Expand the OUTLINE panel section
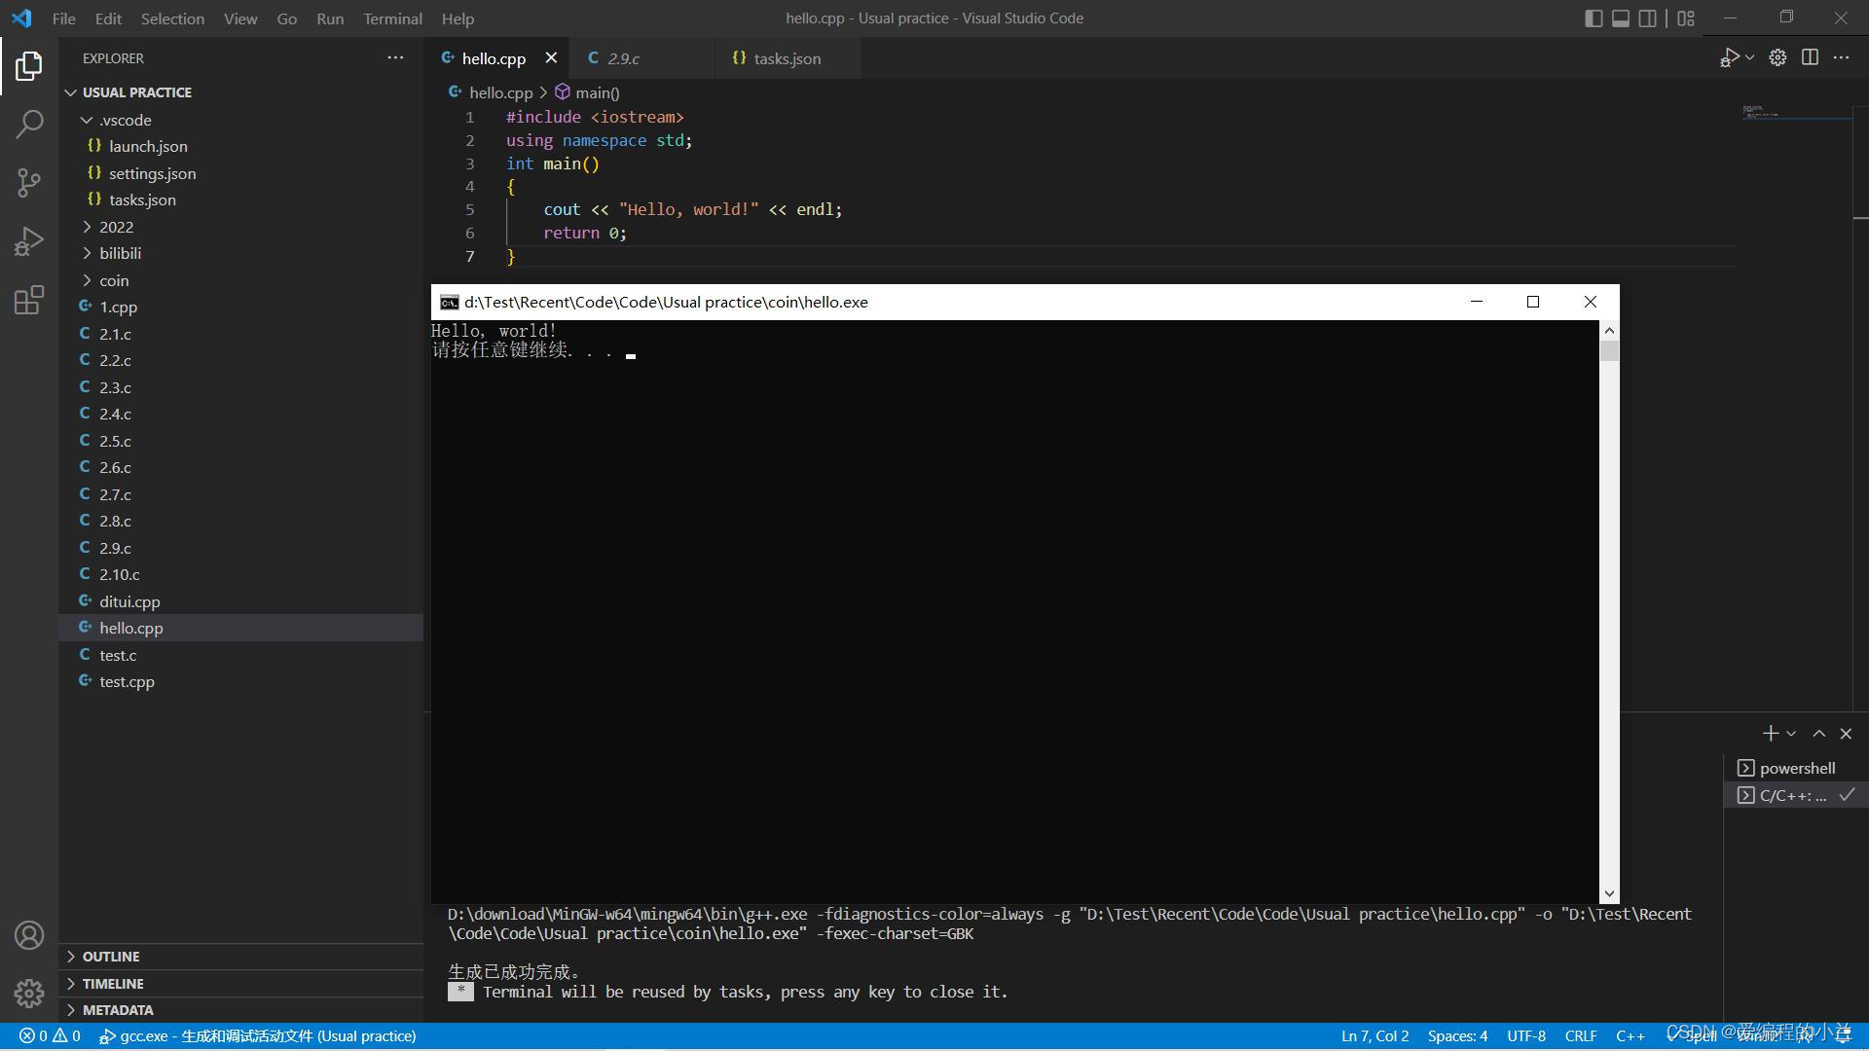 point(71,955)
